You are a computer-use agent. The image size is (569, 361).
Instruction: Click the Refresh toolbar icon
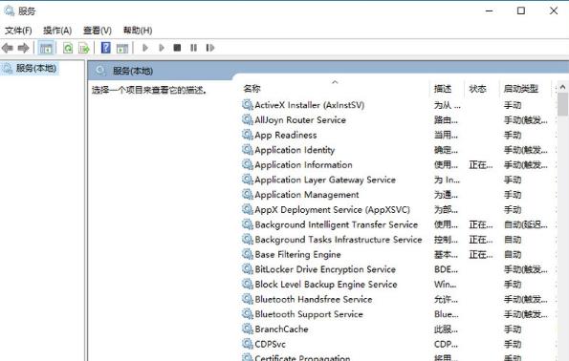click(x=68, y=48)
